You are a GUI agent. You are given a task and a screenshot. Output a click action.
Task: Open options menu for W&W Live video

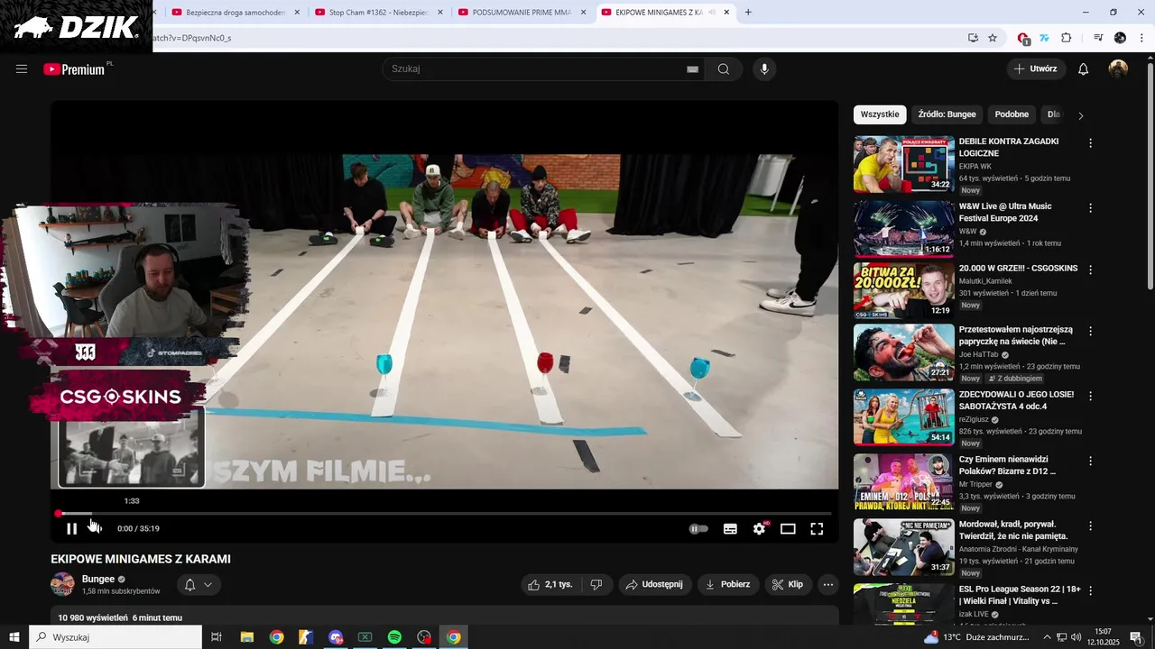point(1090,208)
